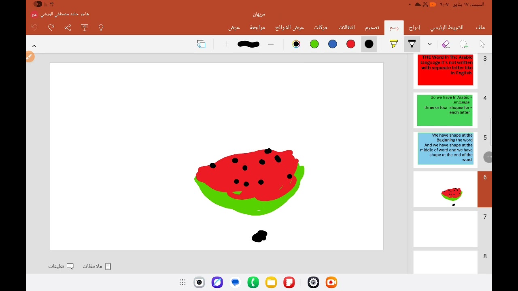This screenshot has height=291, width=518.
Task: Open the lightbulb Tell Me icon
Action: coord(101,27)
